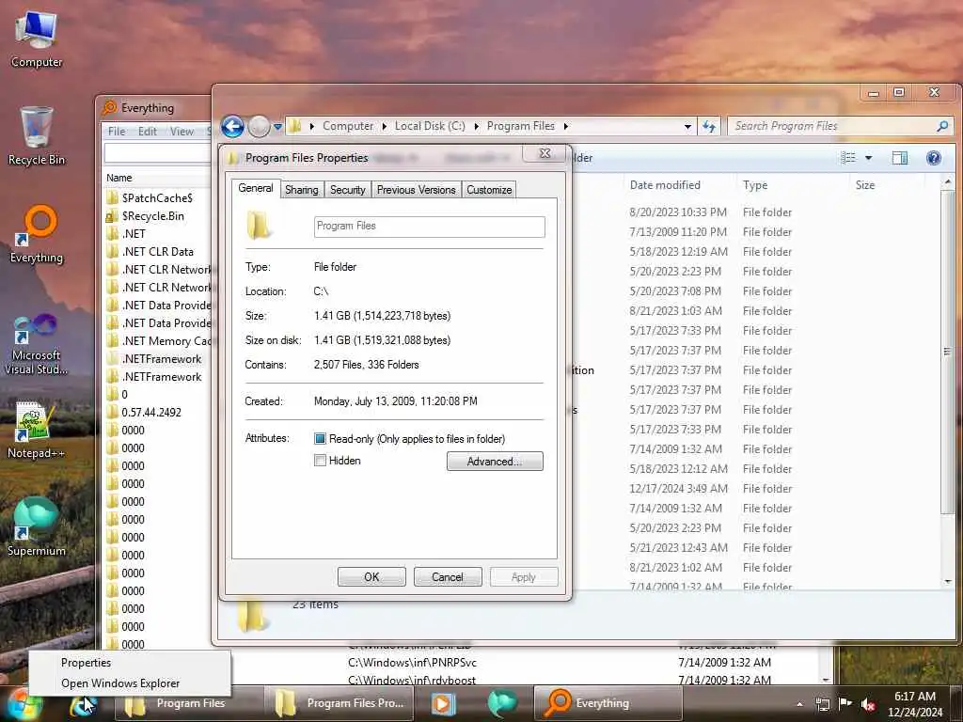Sort by the Type column header
This screenshot has width=963, height=722.
755,185
